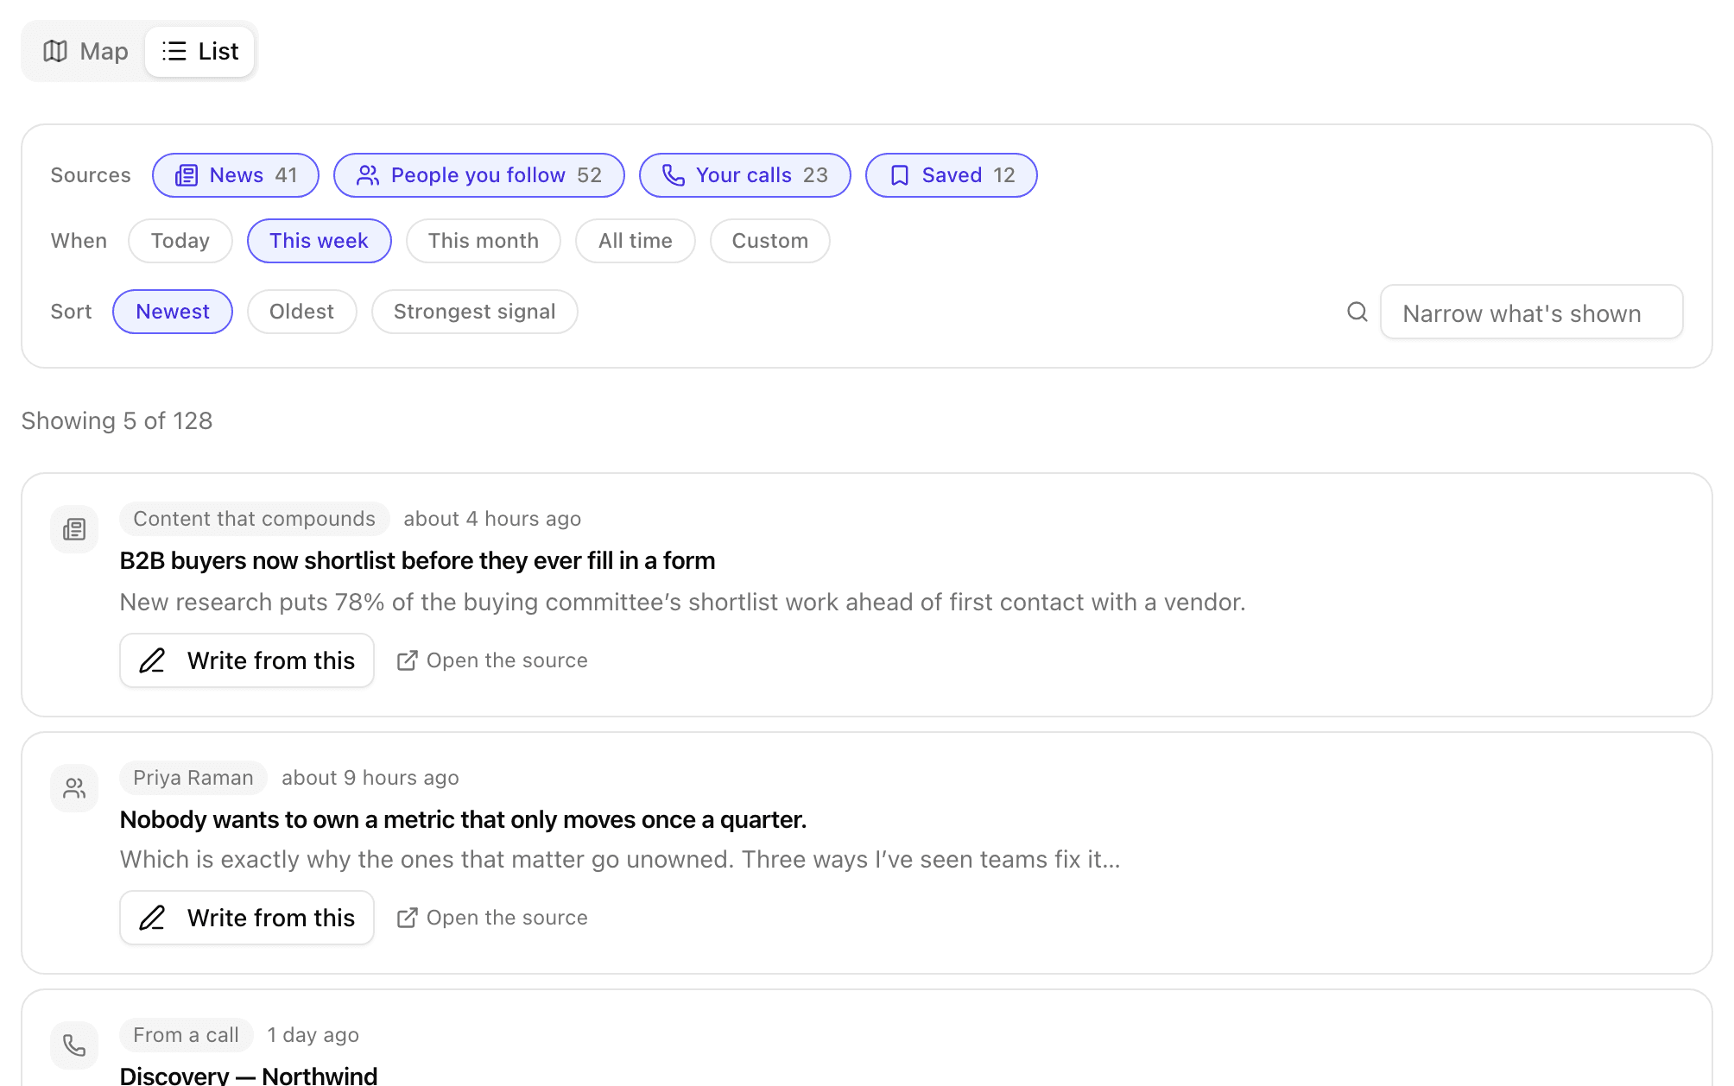
Task: Click the about 9 hours ago timestamp
Action: [370, 778]
